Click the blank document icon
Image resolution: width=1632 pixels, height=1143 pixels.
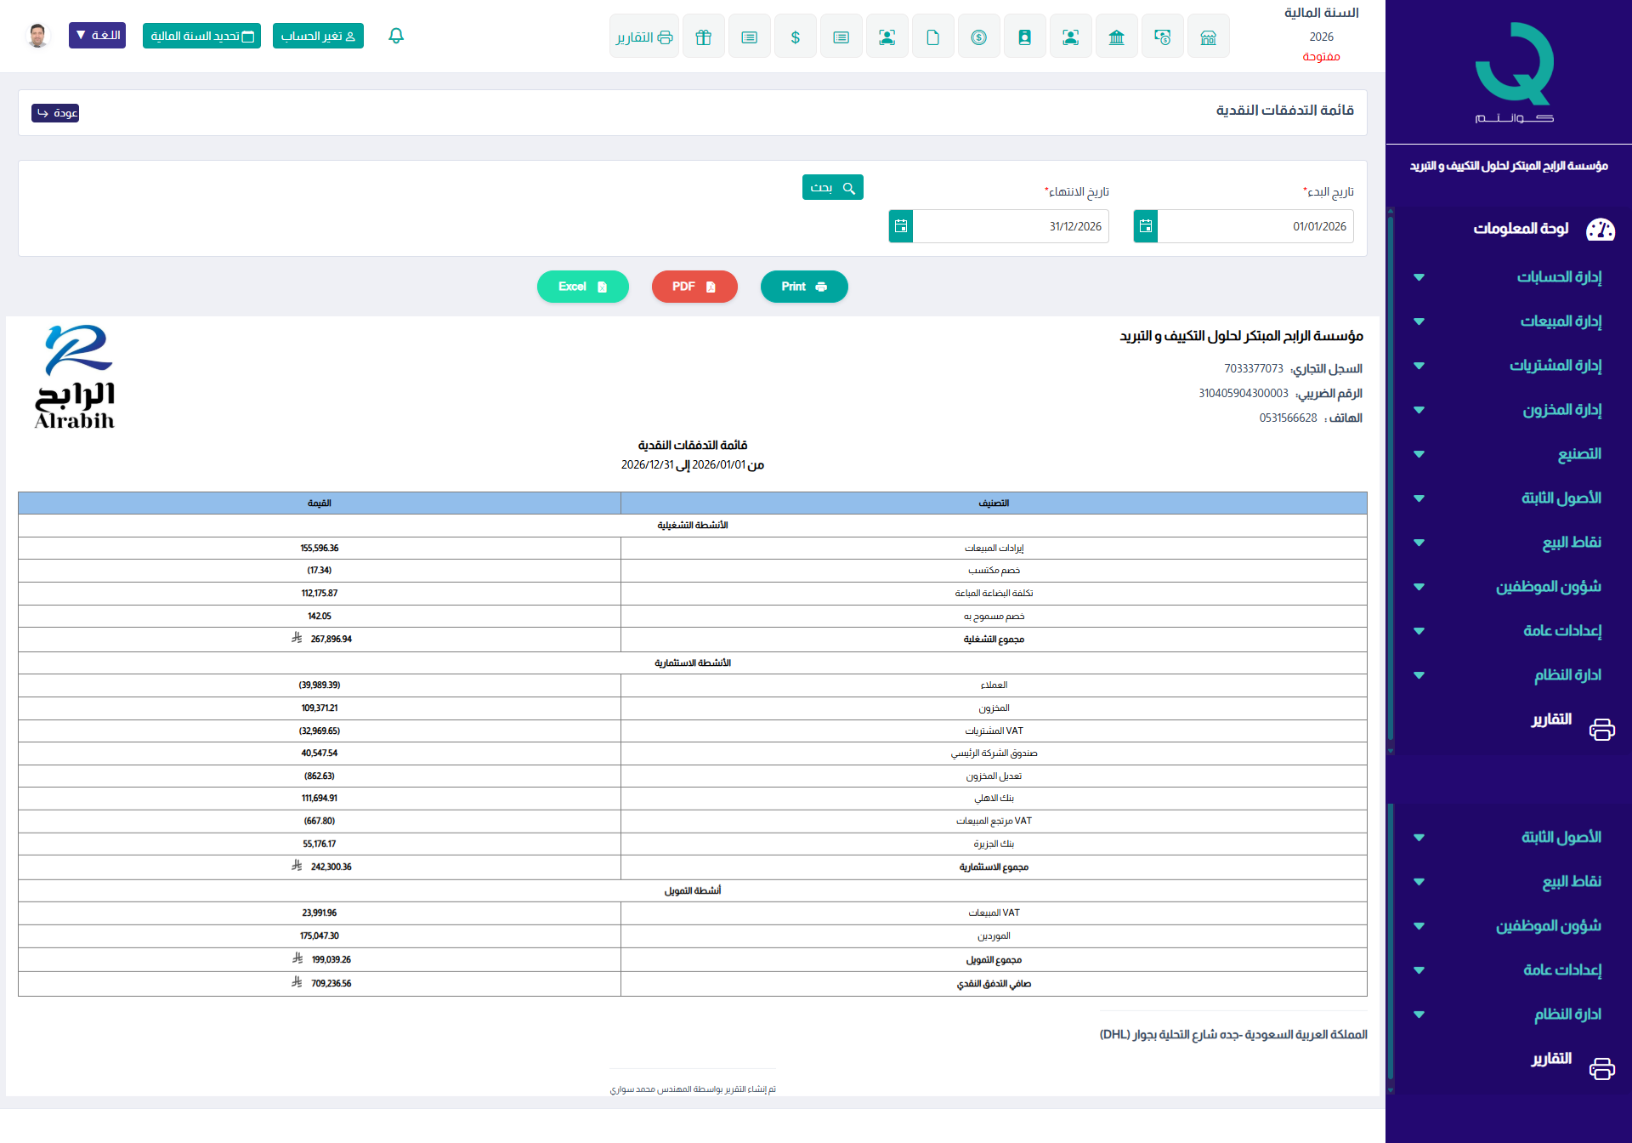[932, 37]
